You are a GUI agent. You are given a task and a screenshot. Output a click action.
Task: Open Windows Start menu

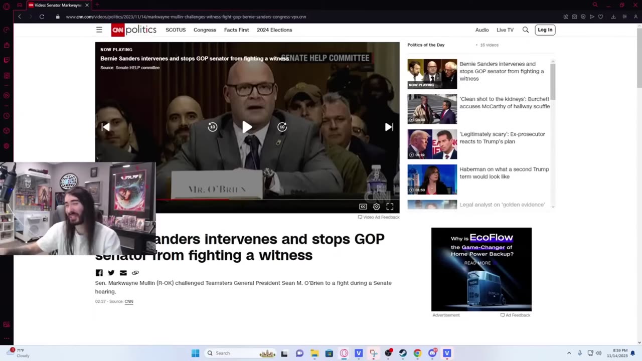pyautogui.click(x=195, y=353)
